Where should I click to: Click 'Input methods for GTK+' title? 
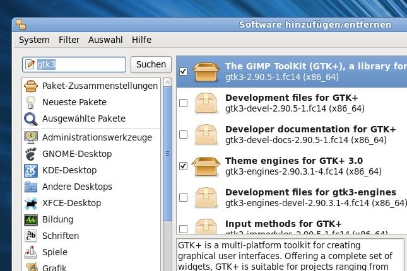coord(283,224)
